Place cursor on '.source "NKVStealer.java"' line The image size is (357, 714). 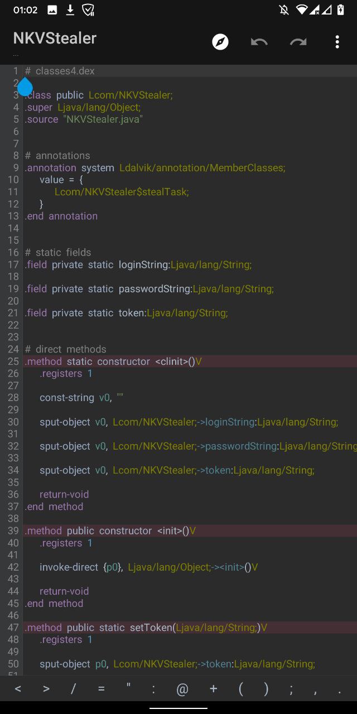coord(84,119)
